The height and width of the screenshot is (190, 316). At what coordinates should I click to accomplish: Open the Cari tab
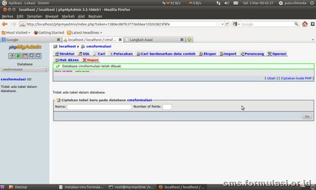click(100, 54)
